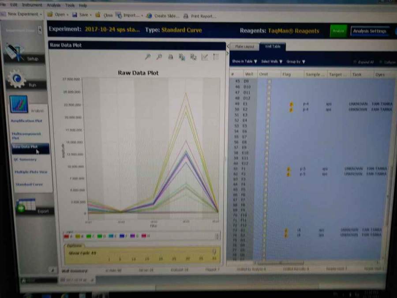Click Expand All in well table header

tap(363, 62)
